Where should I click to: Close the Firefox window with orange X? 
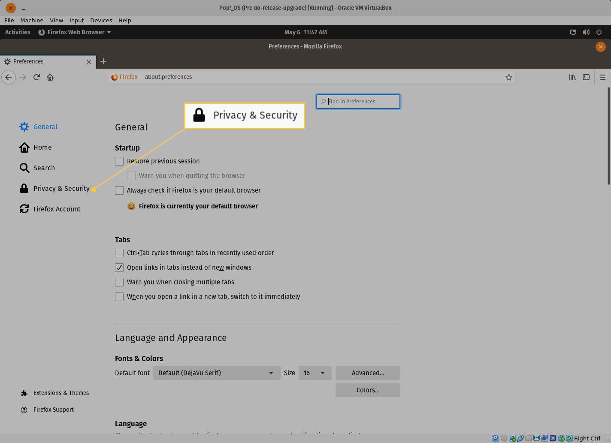[x=600, y=47]
